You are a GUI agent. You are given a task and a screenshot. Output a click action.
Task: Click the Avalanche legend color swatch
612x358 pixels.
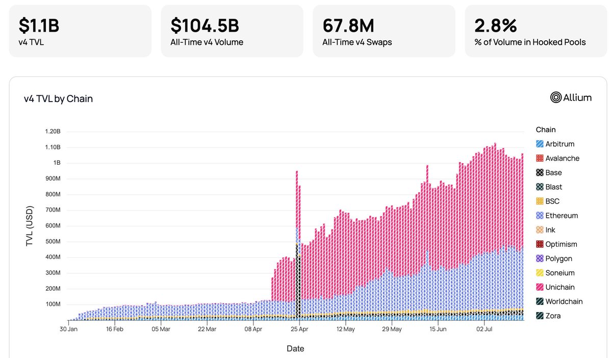point(540,159)
